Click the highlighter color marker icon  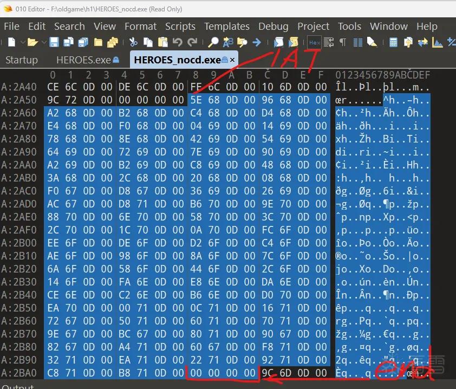click(372, 42)
